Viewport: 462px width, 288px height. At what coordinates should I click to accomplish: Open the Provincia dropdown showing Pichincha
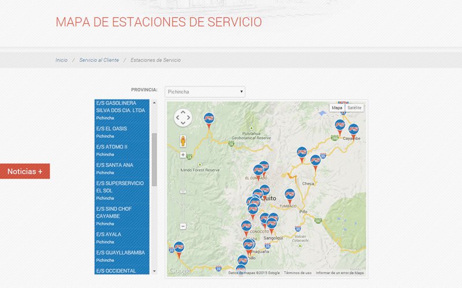(204, 92)
